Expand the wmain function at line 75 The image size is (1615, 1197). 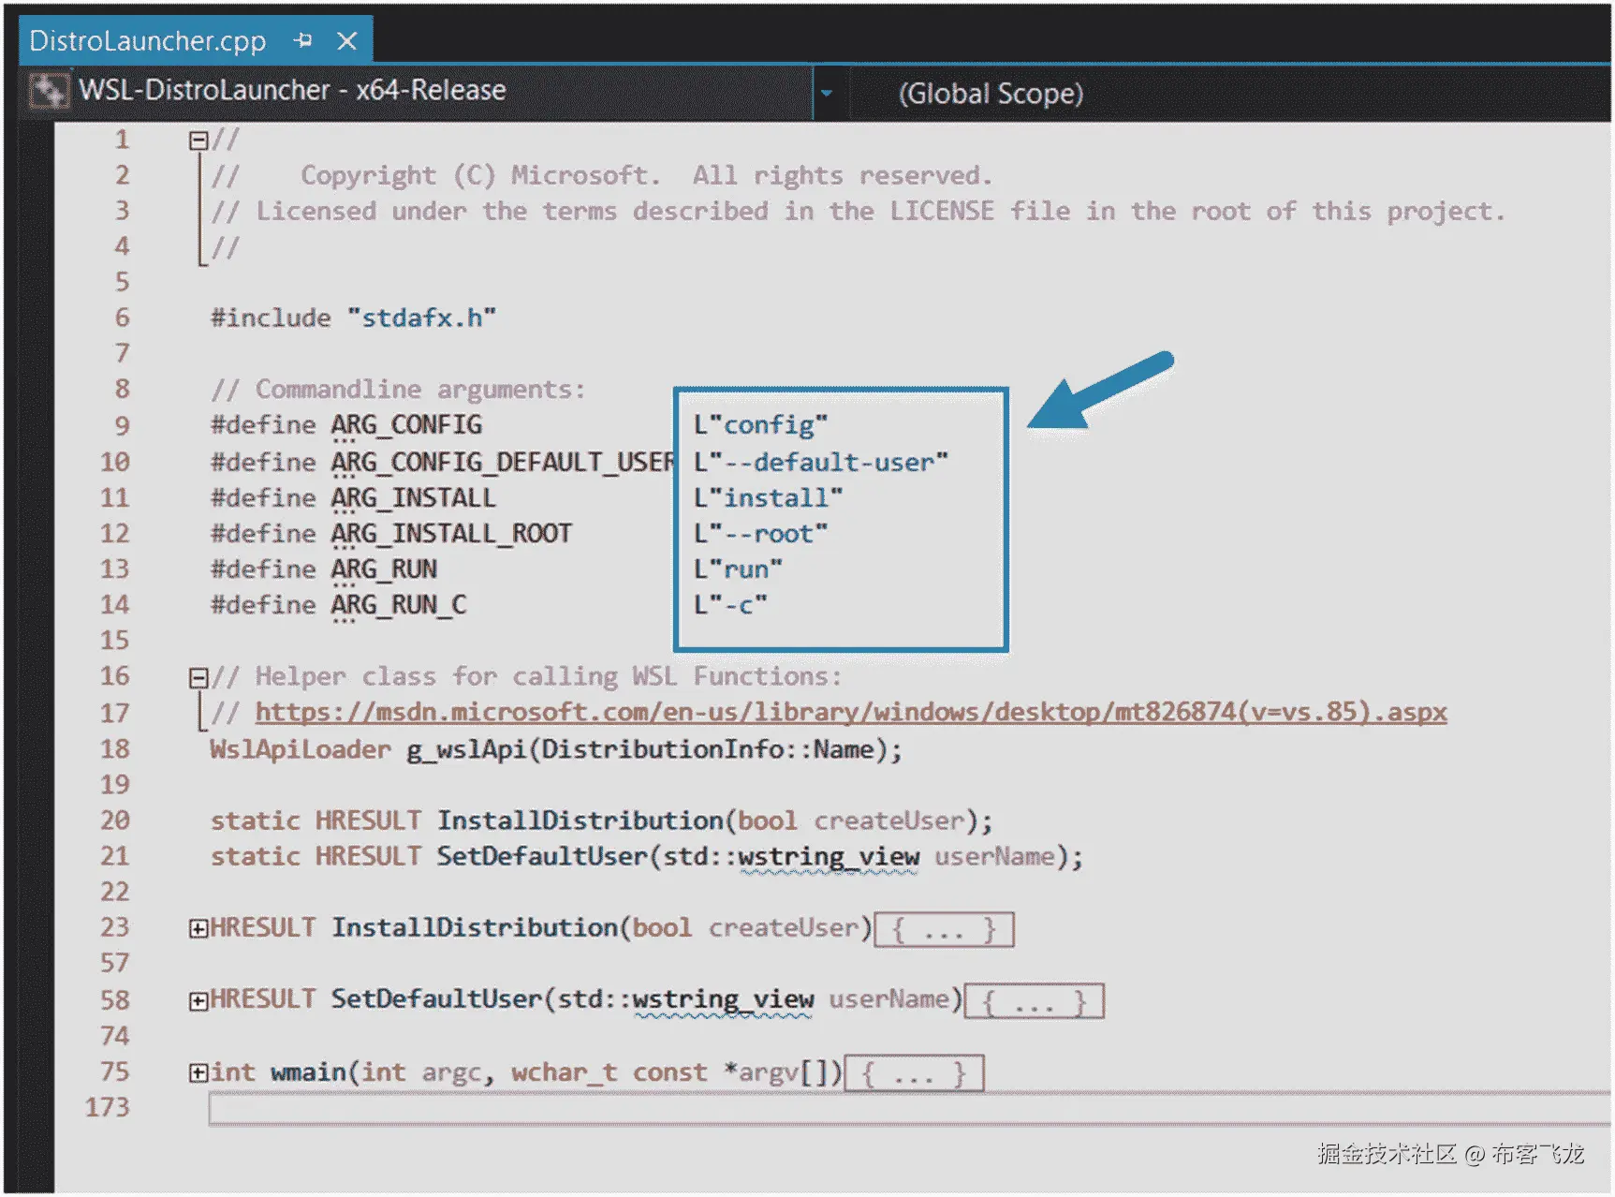tap(198, 1072)
